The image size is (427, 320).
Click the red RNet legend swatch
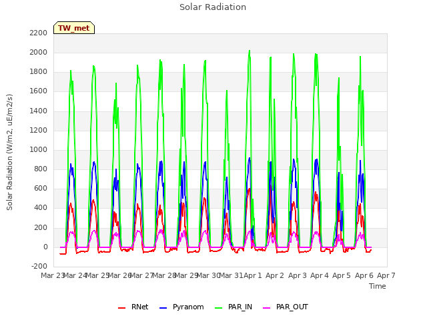coord(121,308)
